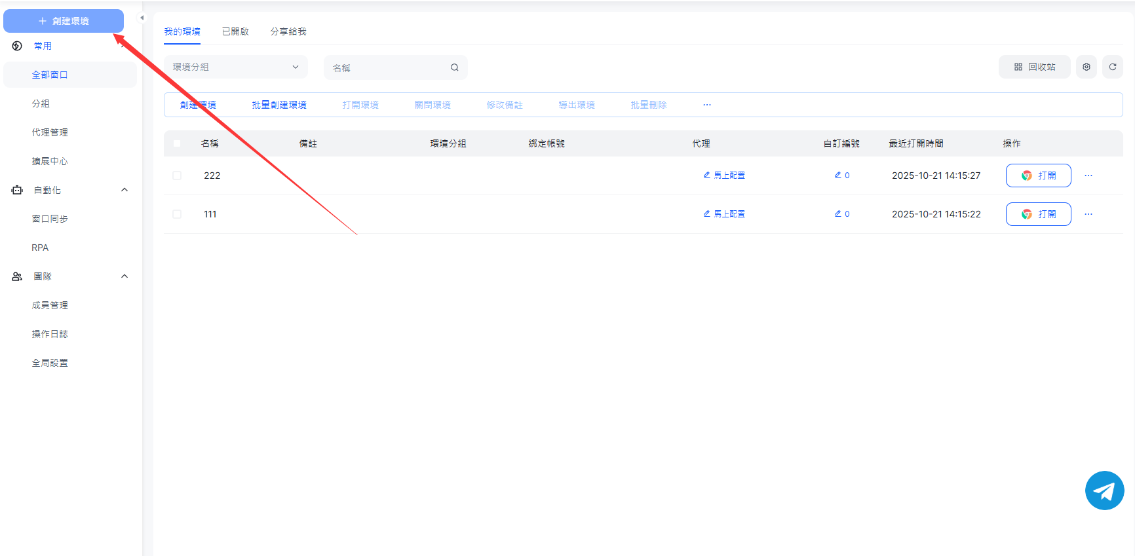Switch to the 分享給我 tab
The width and height of the screenshot is (1135, 556).
[x=288, y=31]
